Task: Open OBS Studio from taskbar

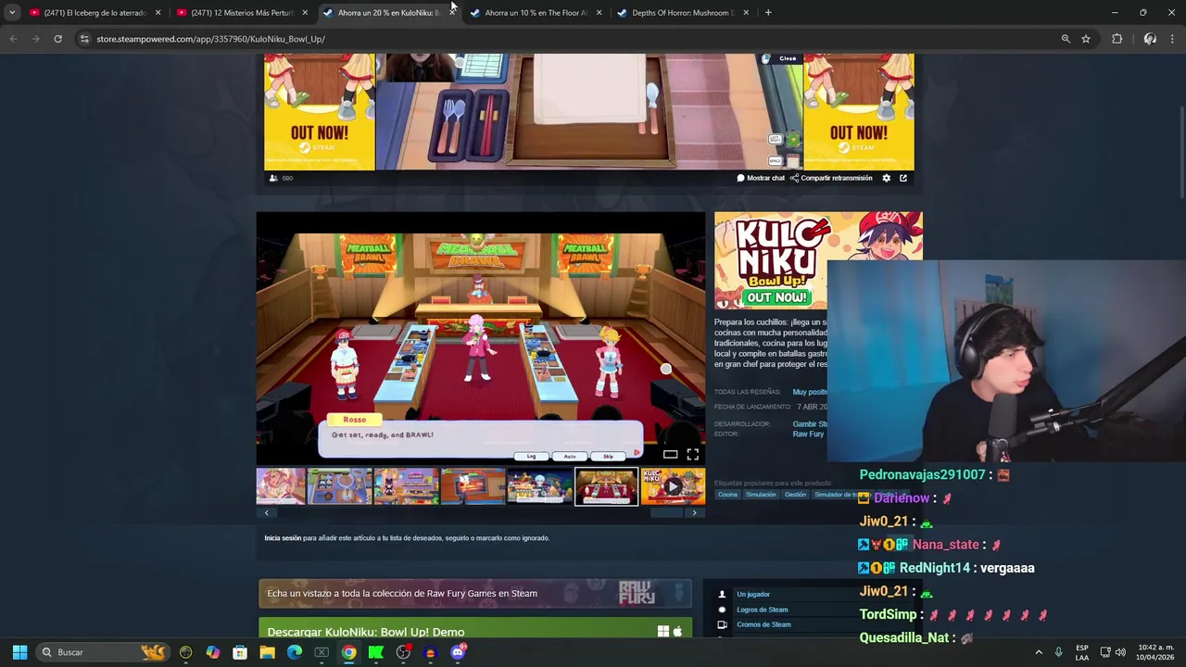Action: [403, 652]
